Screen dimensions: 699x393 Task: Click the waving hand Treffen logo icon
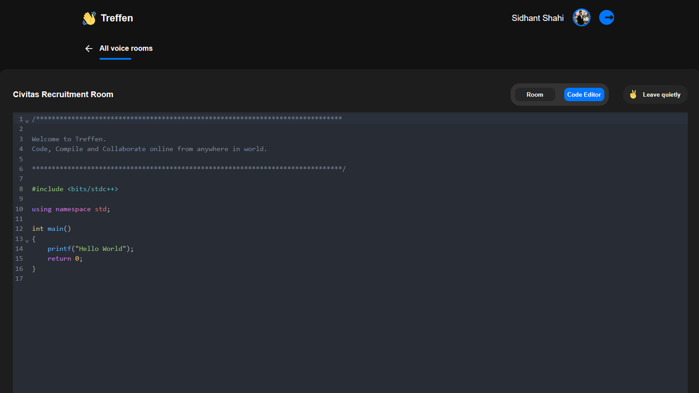point(89,18)
